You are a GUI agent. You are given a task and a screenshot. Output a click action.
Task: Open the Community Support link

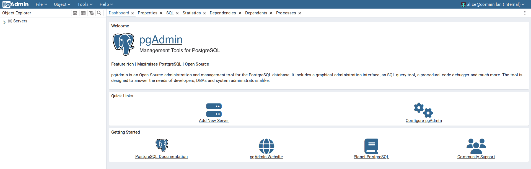476,157
